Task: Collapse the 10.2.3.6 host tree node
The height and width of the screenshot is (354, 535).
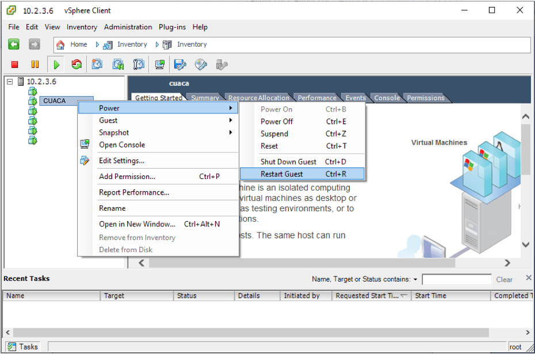Action: 10,82
